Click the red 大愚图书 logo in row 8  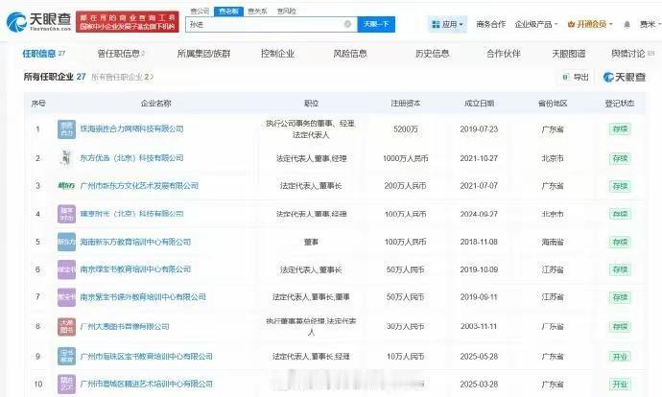[66, 327]
